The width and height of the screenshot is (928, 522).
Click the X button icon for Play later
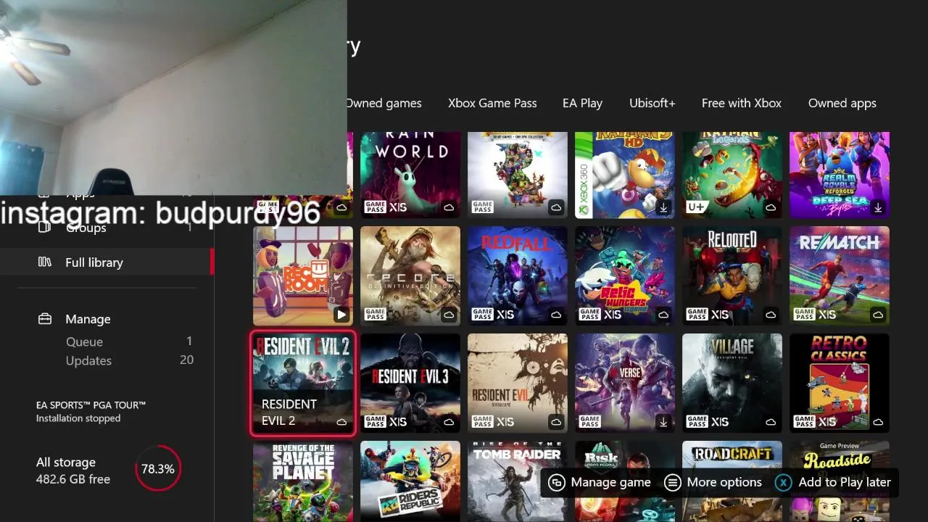(x=783, y=482)
